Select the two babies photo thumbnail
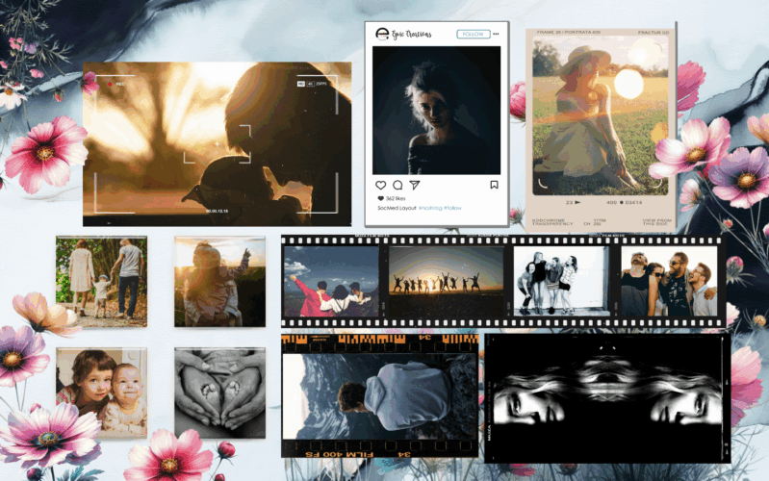The image size is (769, 481). tap(101, 392)
